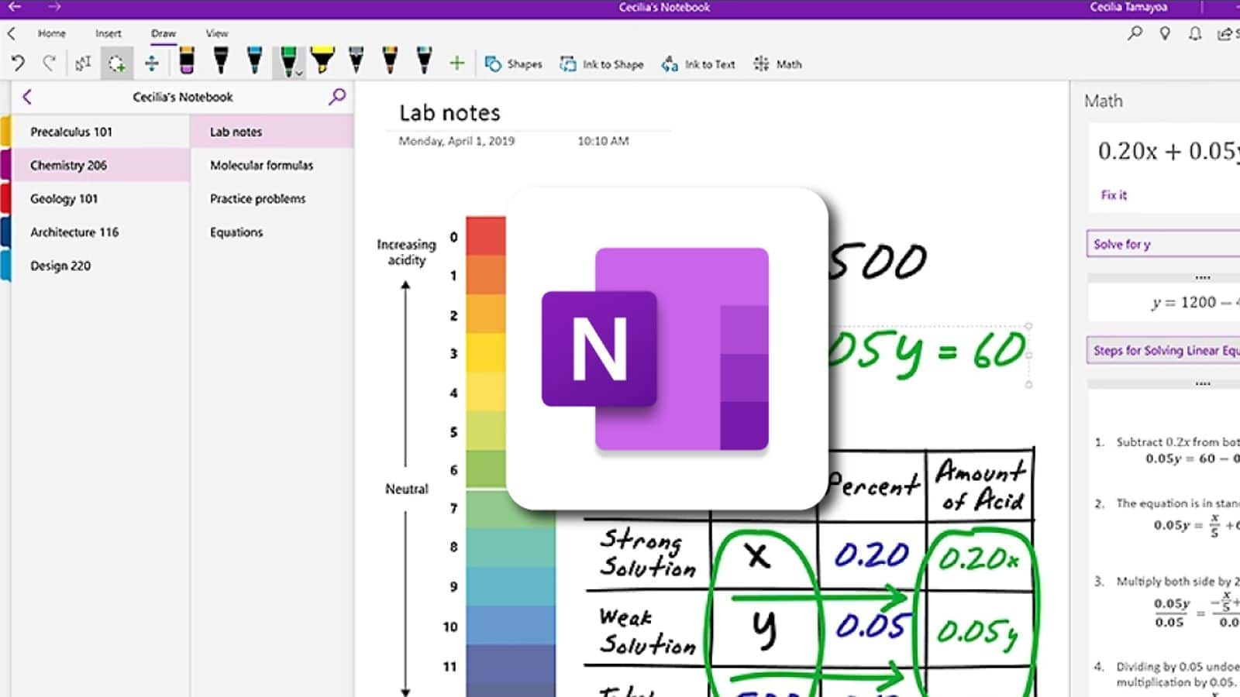Switch to the Draw tab
The image size is (1240, 697).
164,33
